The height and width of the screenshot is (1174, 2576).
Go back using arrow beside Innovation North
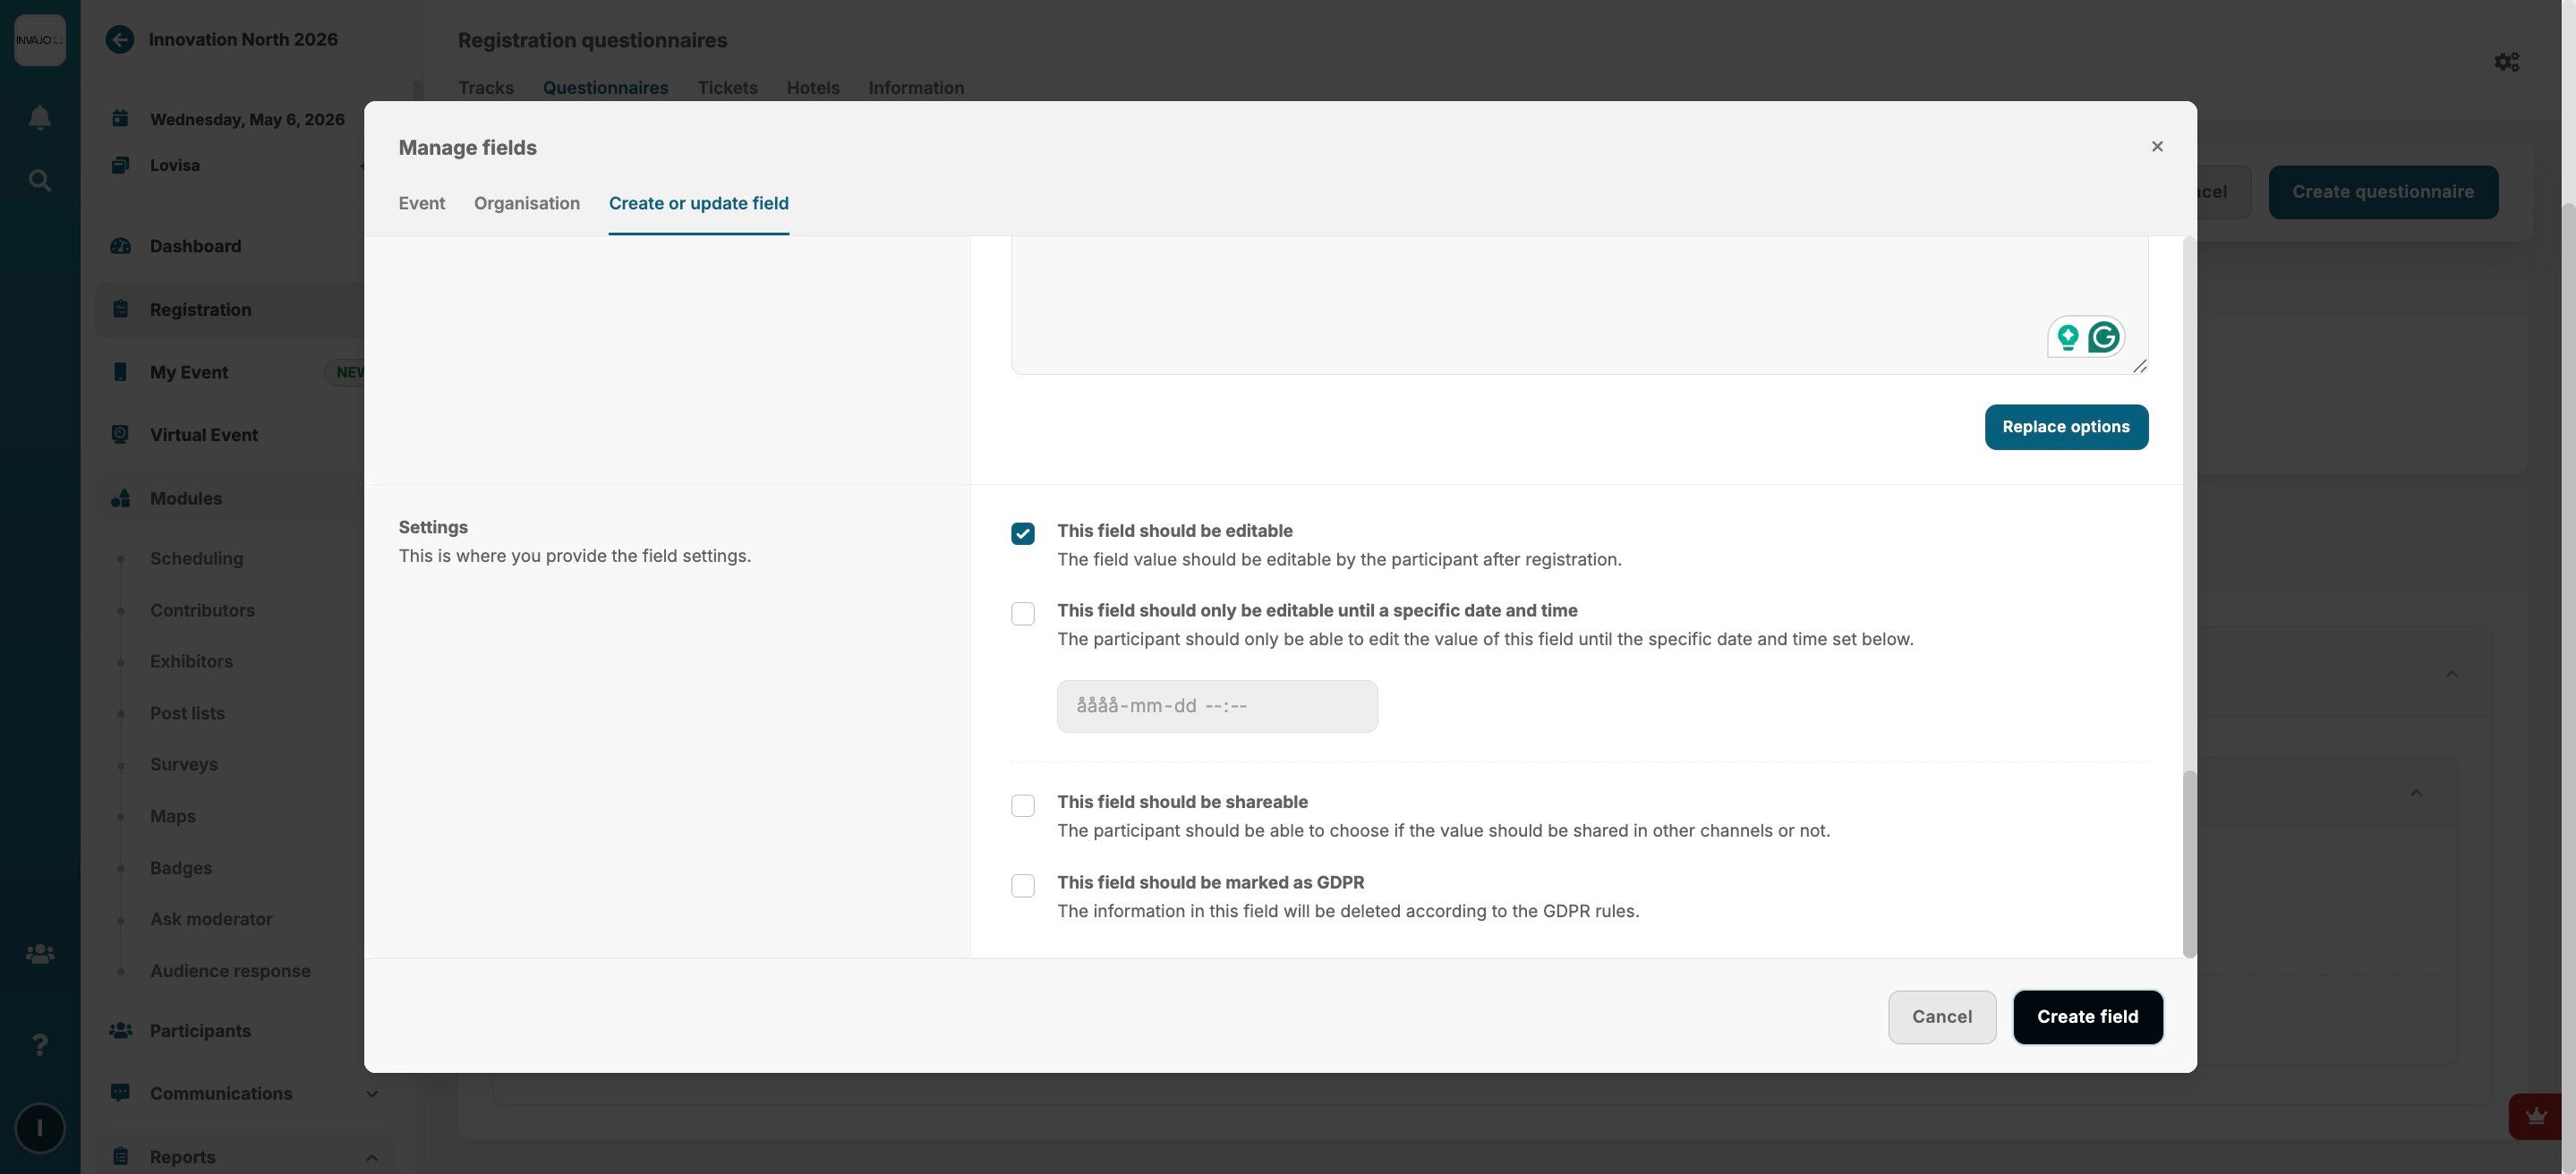click(x=120, y=40)
